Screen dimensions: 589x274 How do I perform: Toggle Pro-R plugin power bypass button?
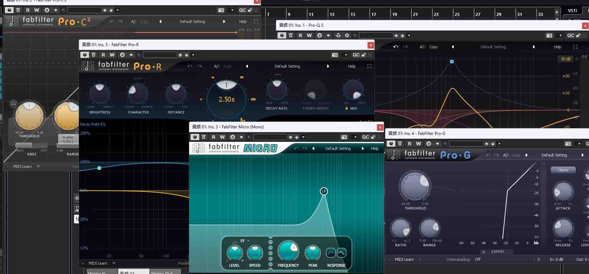click(x=84, y=55)
